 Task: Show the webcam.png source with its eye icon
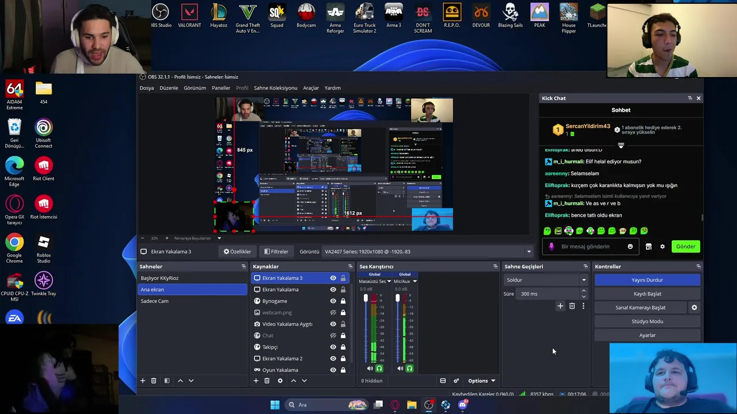coord(333,313)
